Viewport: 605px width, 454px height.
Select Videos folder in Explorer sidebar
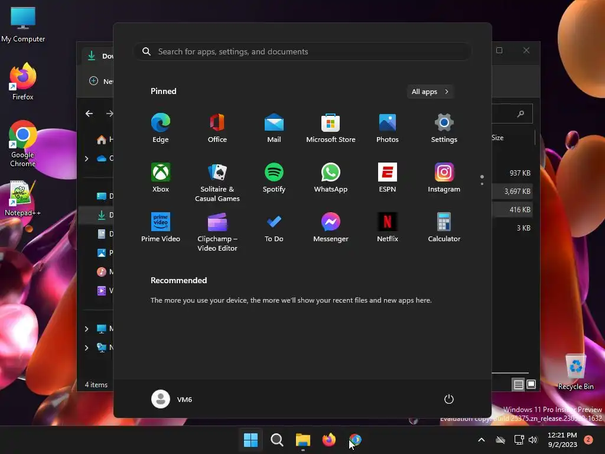coord(104,291)
